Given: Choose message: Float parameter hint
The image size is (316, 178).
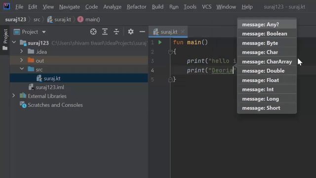Looking at the screenshot, I should pyautogui.click(x=267, y=80).
